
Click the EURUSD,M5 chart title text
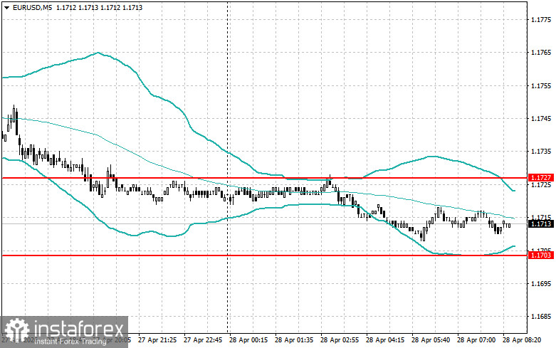pyautogui.click(x=32, y=7)
